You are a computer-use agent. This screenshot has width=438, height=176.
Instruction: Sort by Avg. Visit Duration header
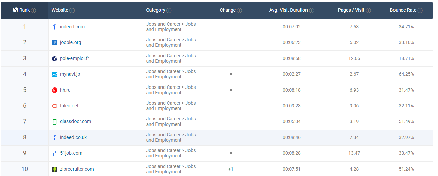coord(288,10)
